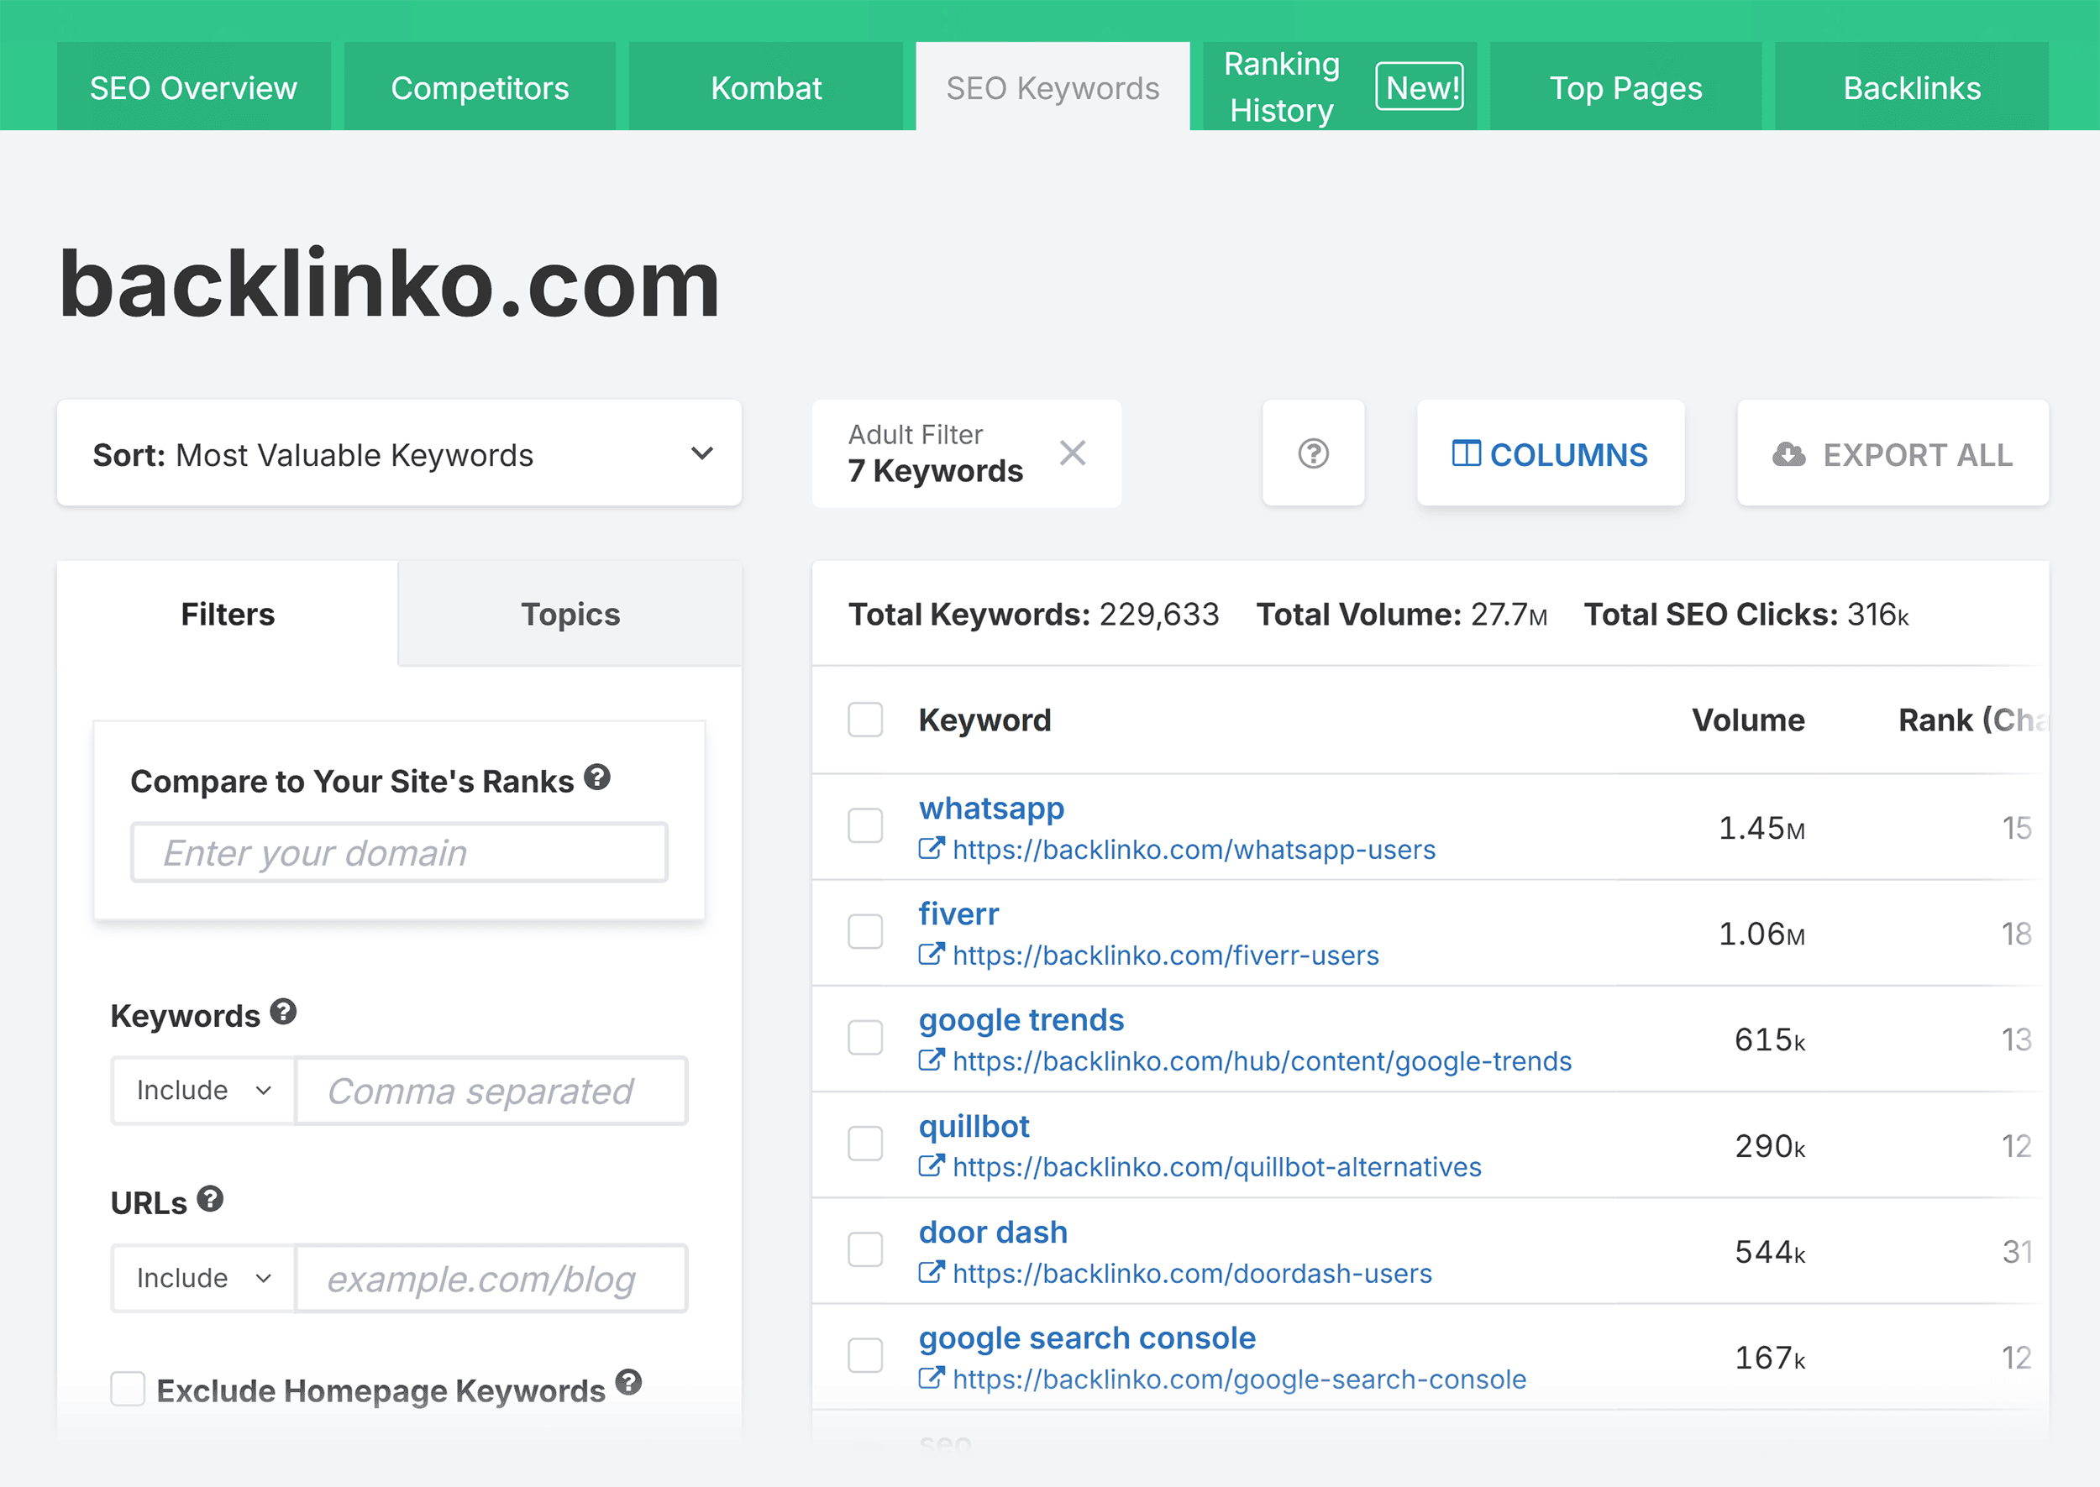2100x1487 pixels.
Task: Sort by the Keyword column header
Action: click(x=984, y=720)
